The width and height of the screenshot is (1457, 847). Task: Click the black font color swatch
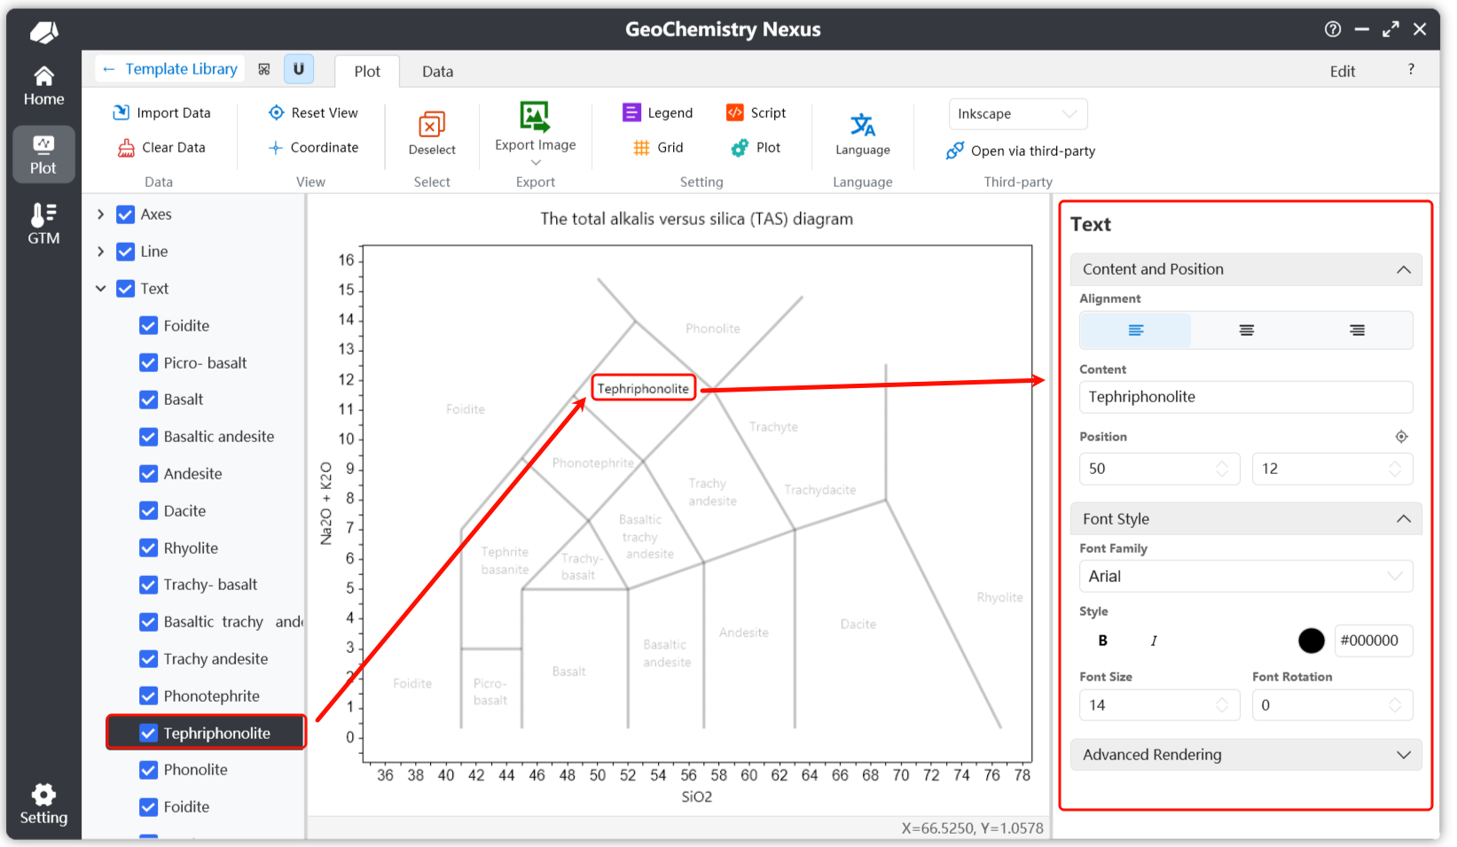[1311, 641]
